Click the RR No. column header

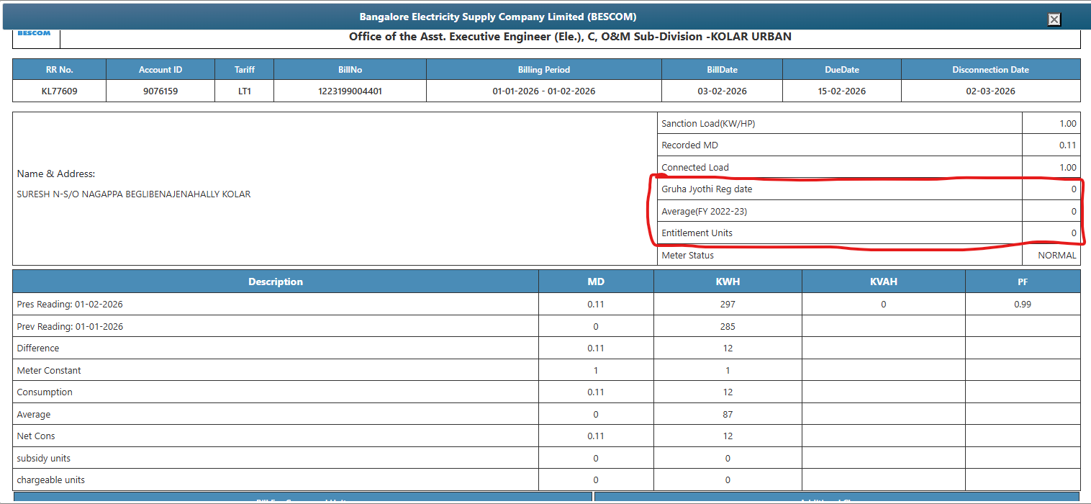tap(59, 70)
